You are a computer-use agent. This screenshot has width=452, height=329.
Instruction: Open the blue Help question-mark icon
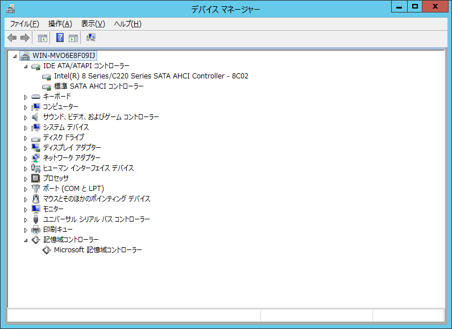coord(60,38)
